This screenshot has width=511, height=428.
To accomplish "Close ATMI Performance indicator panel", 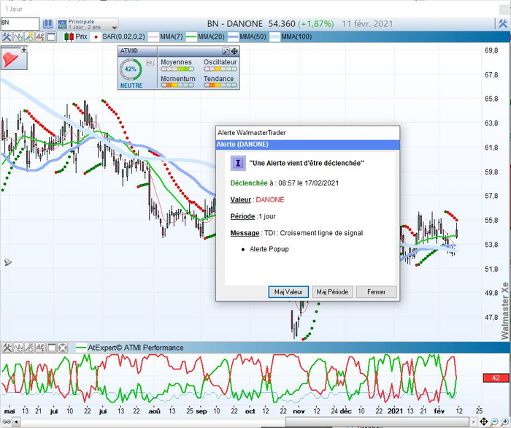I will [63, 348].
